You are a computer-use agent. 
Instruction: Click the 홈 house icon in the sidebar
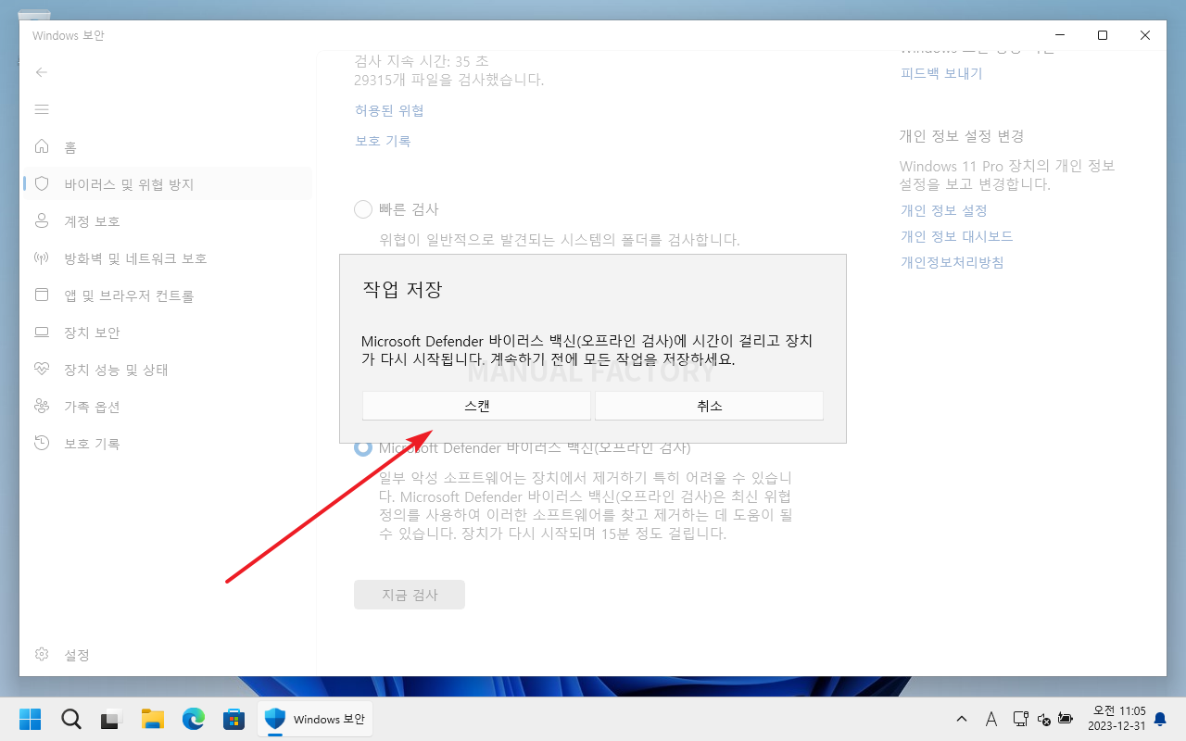click(x=42, y=146)
